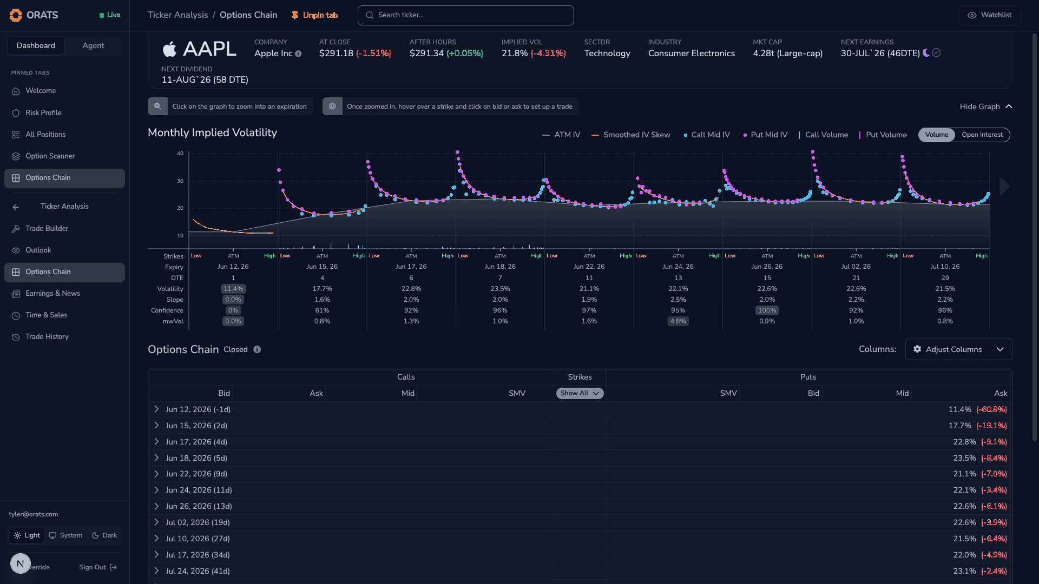Viewport: 1039px width, 584px height.
Task: Toggle Put Volume legend item
Action: coord(883,135)
